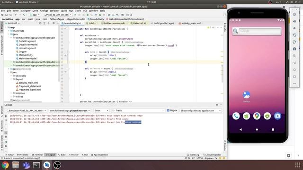Image resolution: width=303 pixels, height=170 pixels.
Task: Open App Inspection tool window
Action: tap(99, 155)
